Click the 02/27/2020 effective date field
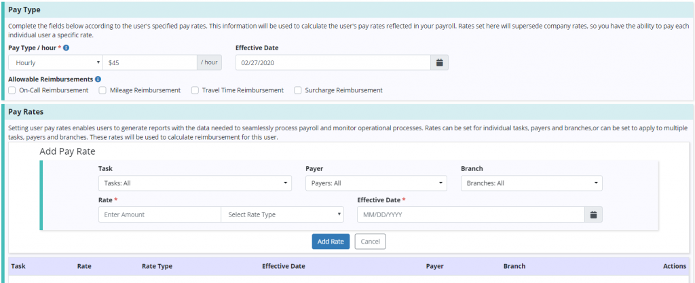The image size is (695, 283). (x=333, y=62)
